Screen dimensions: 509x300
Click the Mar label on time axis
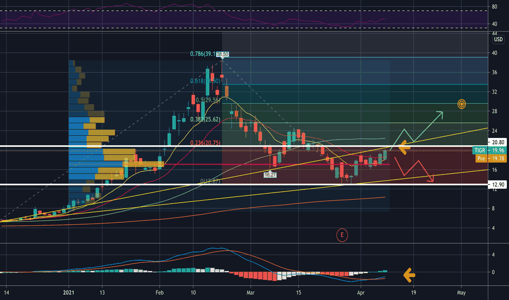[x=251, y=292]
